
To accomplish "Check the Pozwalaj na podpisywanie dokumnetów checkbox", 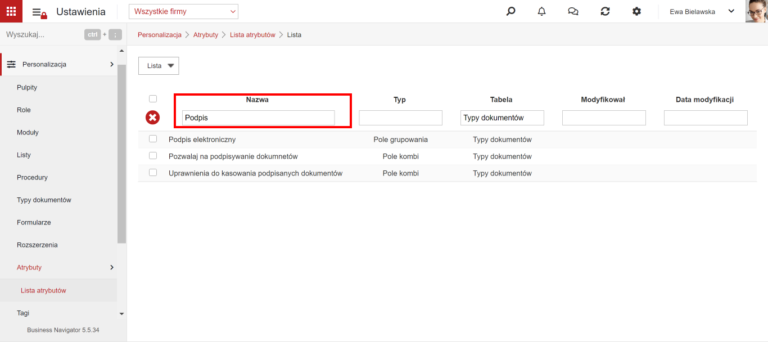I will click(x=153, y=156).
